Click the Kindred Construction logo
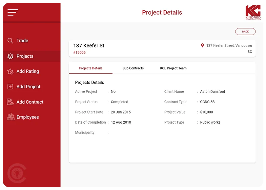 (x=253, y=12)
